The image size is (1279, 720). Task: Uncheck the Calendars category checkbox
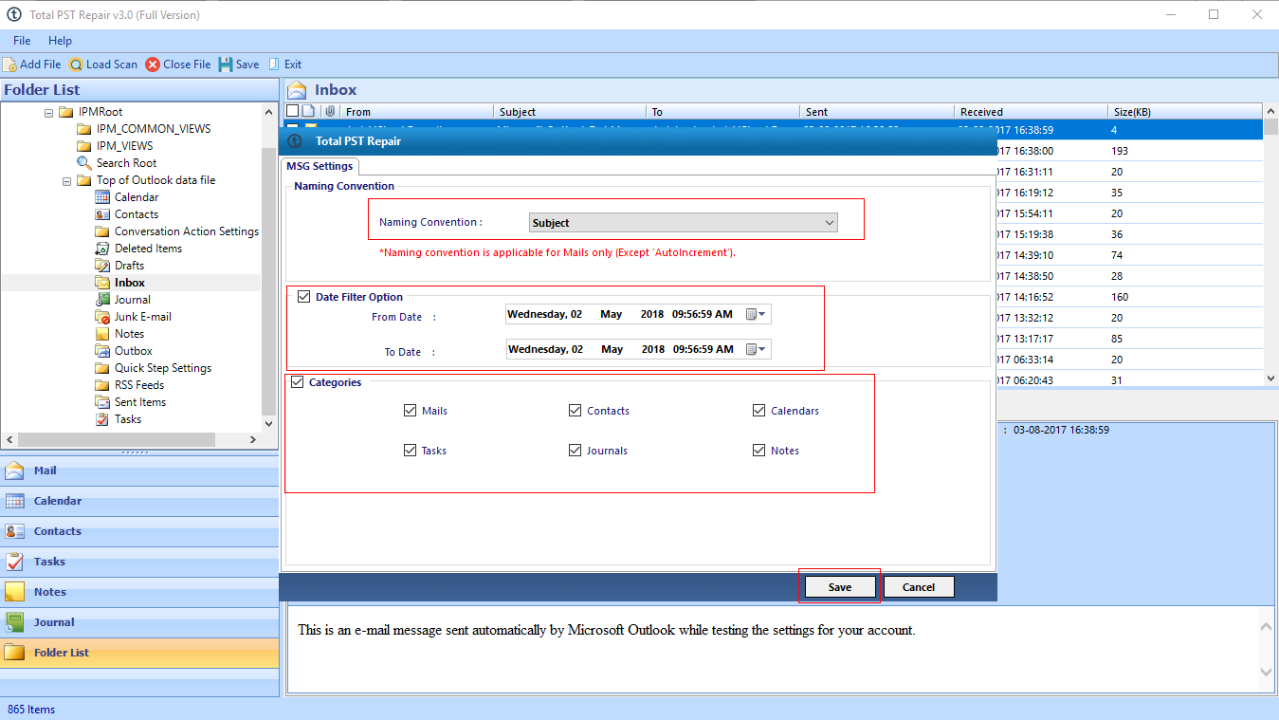tap(759, 411)
